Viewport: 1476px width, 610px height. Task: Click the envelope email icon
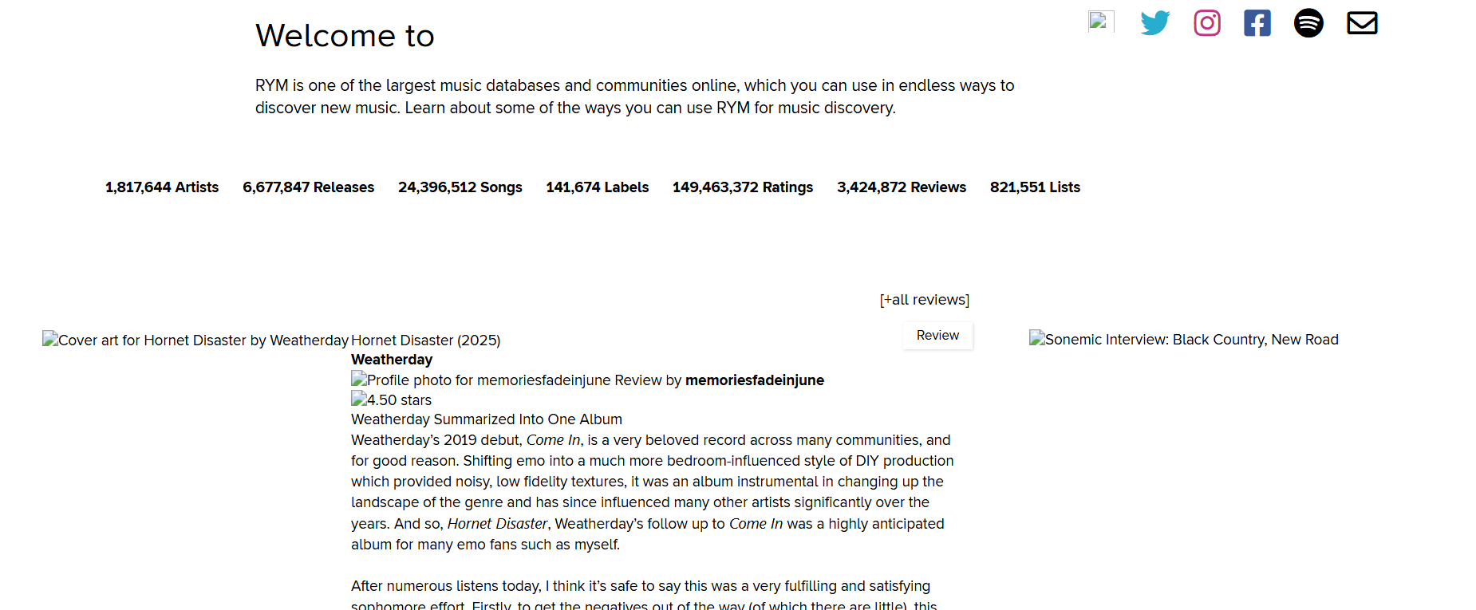pyautogui.click(x=1362, y=23)
